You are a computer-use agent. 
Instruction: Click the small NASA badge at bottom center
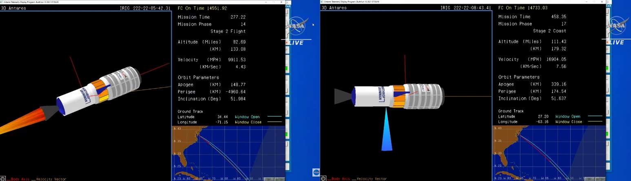click(x=316, y=172)
